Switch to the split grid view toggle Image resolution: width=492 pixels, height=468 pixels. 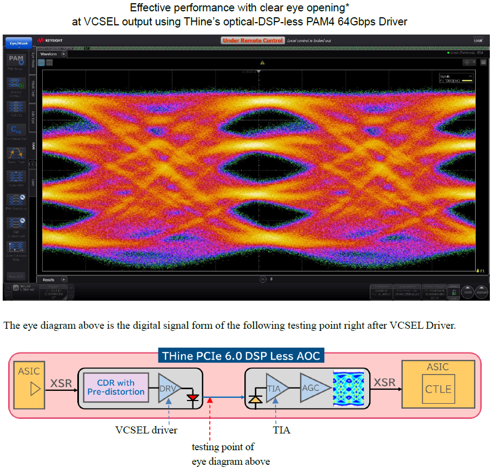pyautogui.click(x=49, y=63)
